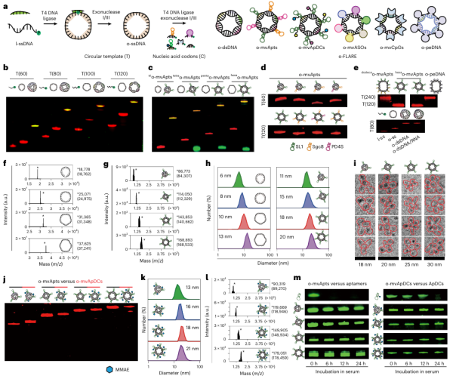Click the green SL1 aptamer legend icon
Viewport: 453px width, 376px height.
[291, 146]
